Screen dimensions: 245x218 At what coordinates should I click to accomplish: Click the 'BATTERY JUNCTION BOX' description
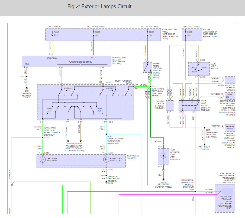tap(211, 33)
